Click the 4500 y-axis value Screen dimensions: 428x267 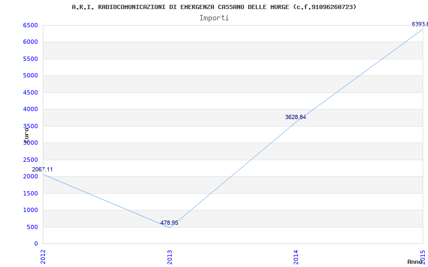(30, 92)
